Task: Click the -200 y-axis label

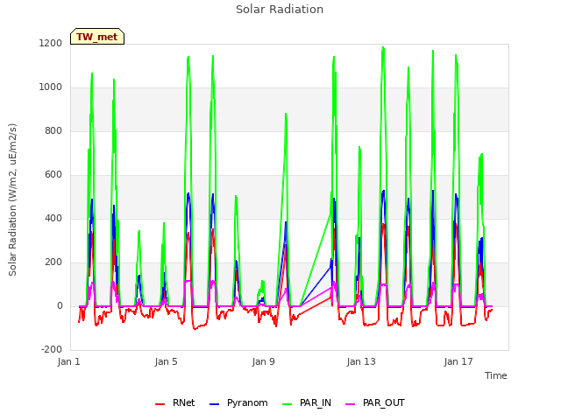Action: point(52,349)
